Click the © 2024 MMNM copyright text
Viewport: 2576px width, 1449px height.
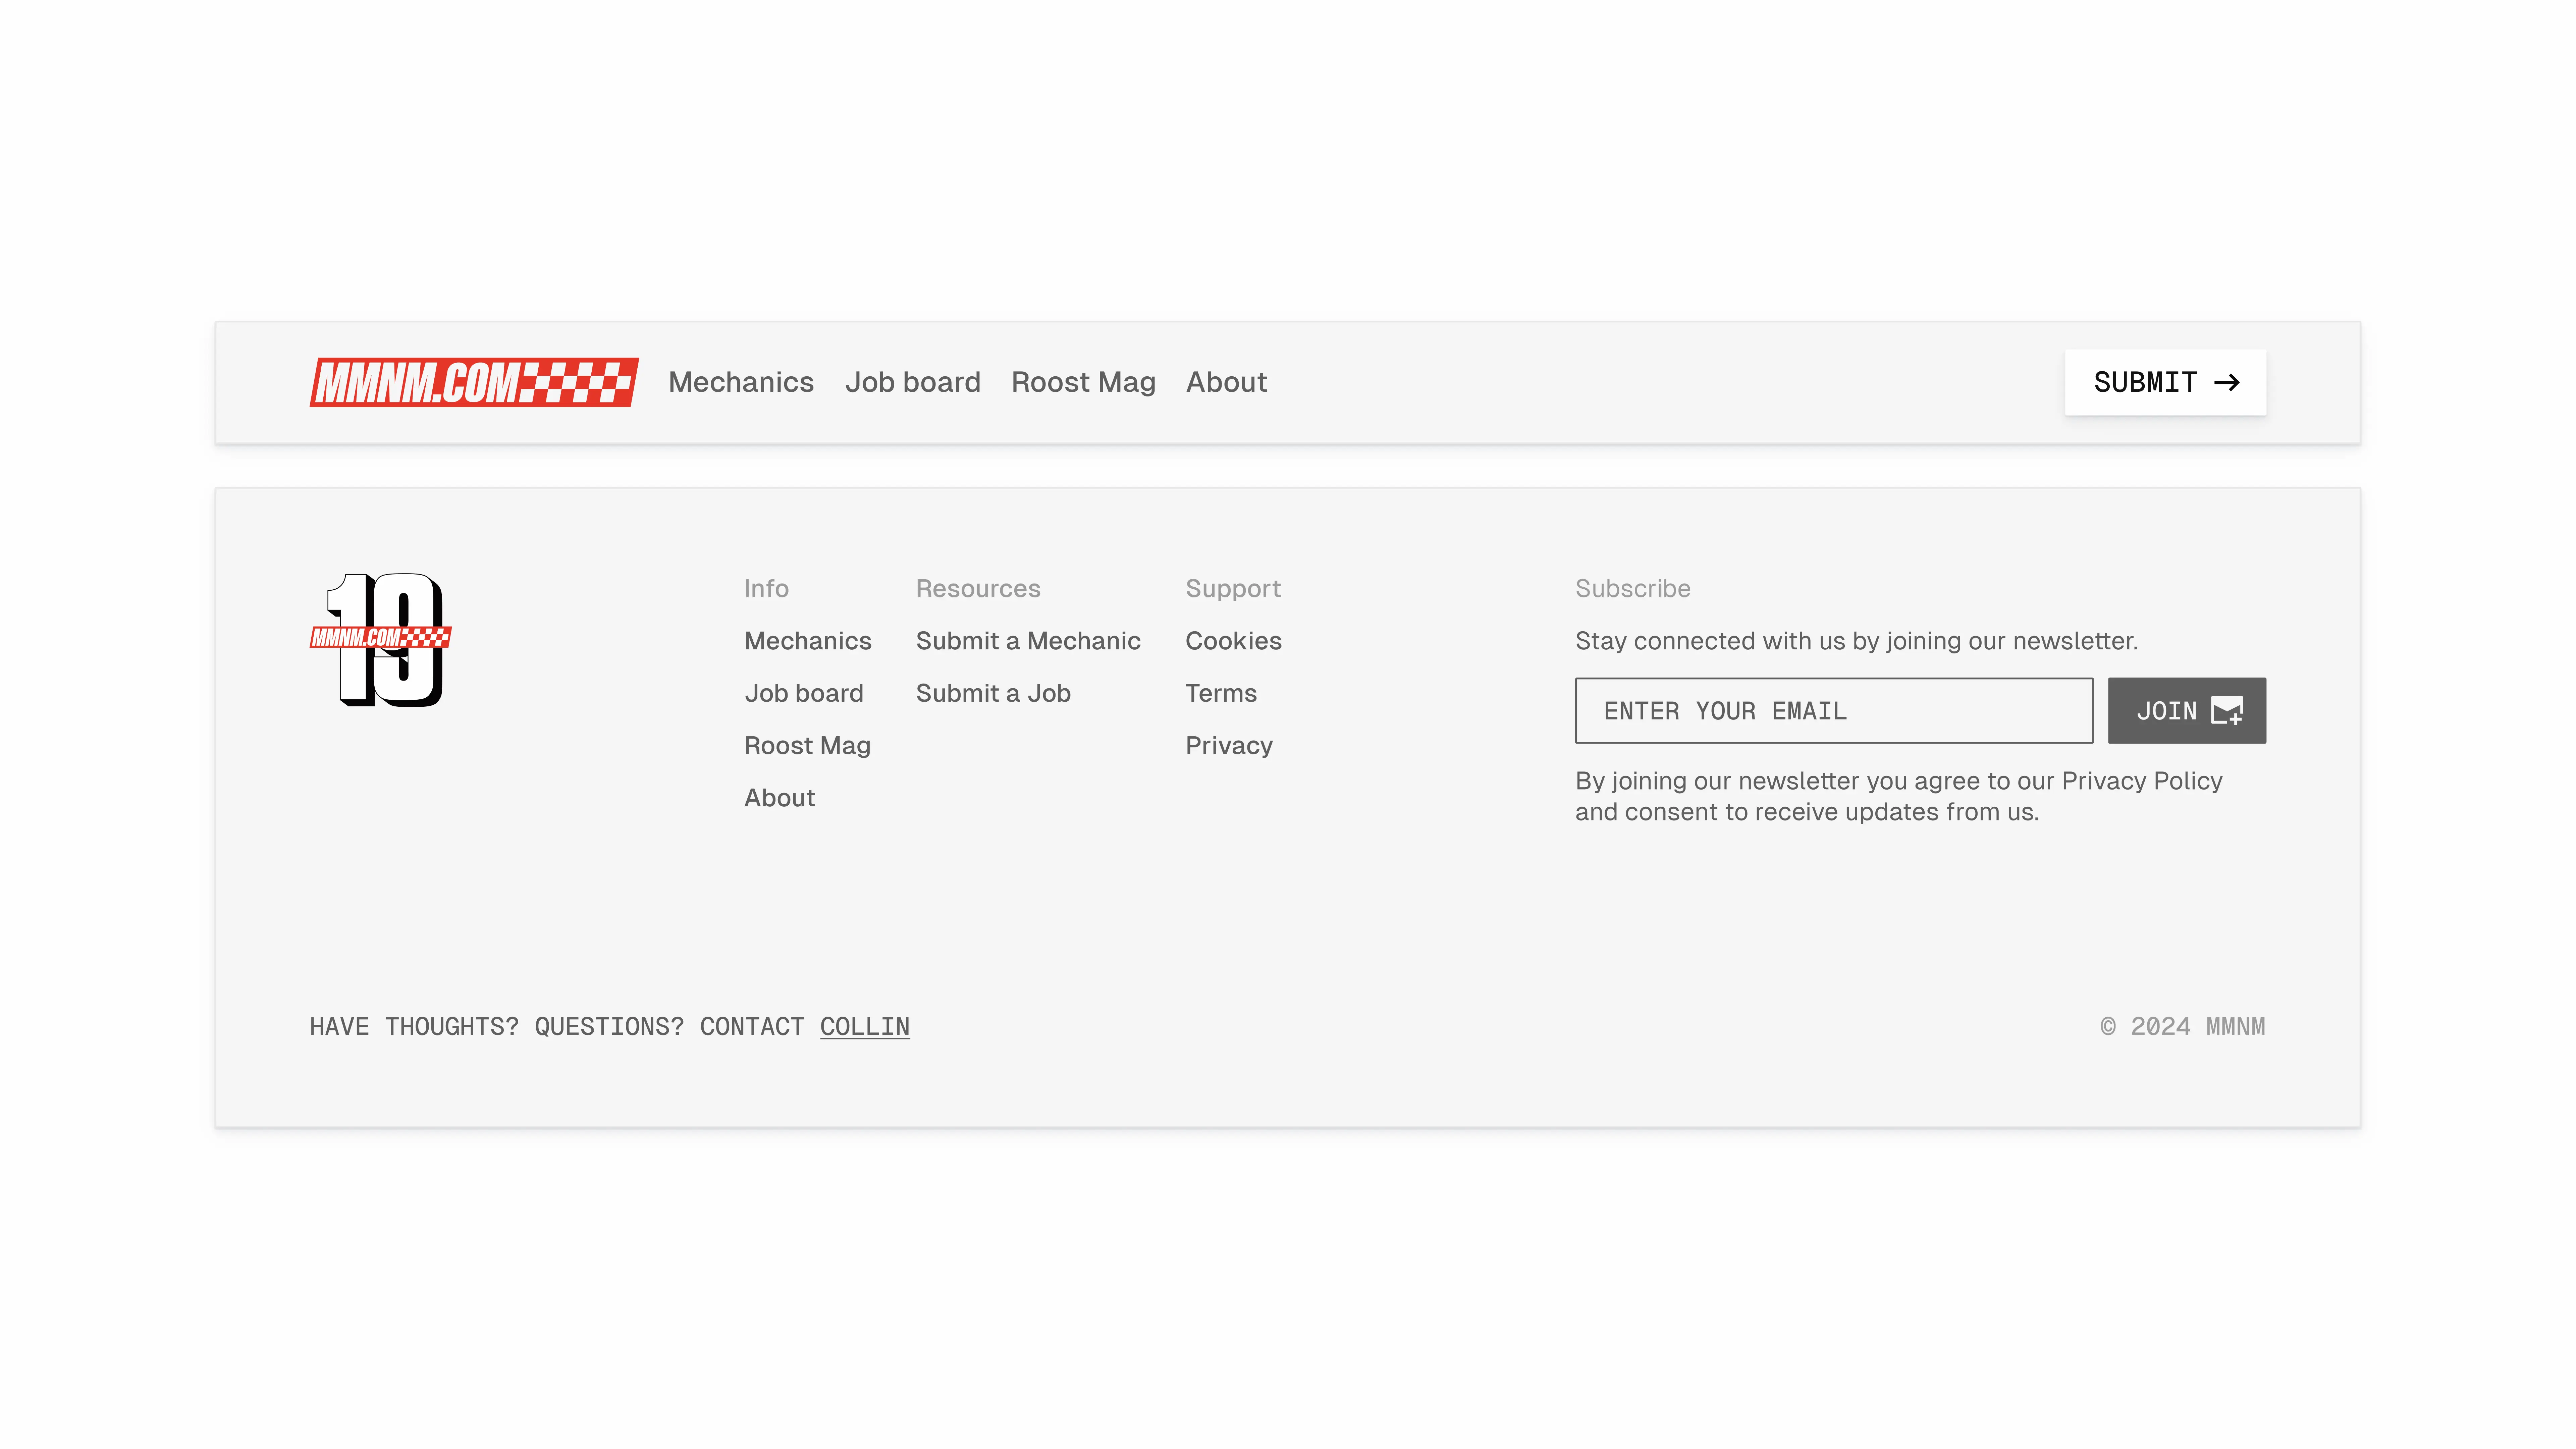[2183, 1027]
